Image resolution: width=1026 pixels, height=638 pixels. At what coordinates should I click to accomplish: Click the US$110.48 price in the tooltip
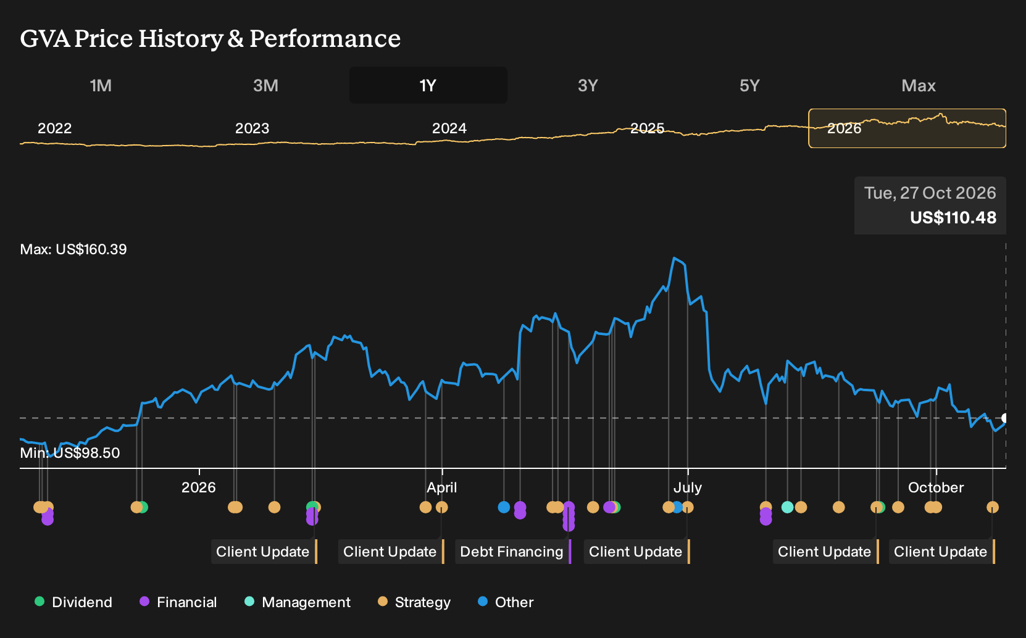(953, 218)
